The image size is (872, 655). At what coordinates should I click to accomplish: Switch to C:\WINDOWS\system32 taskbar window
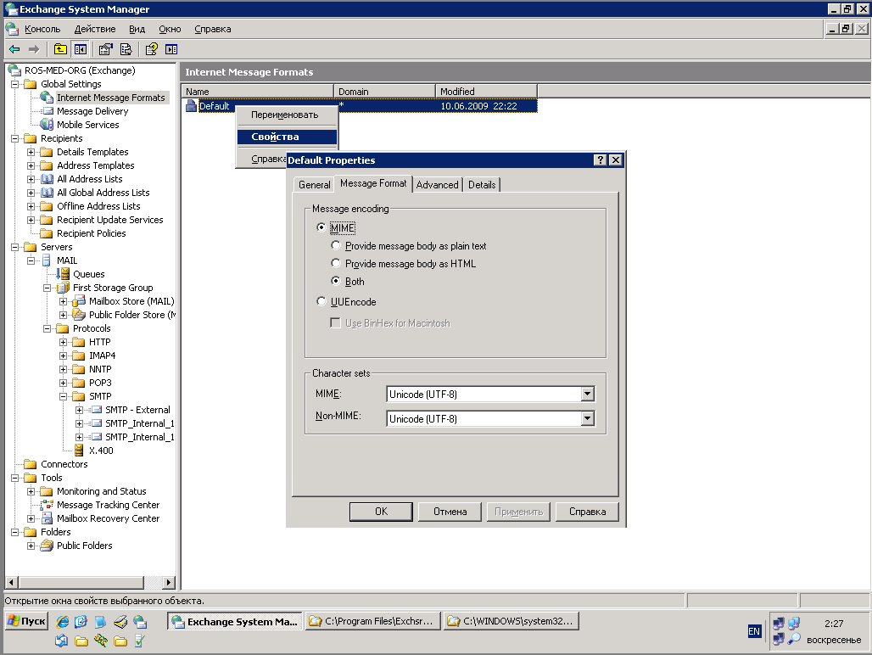(x=511, y=621)
